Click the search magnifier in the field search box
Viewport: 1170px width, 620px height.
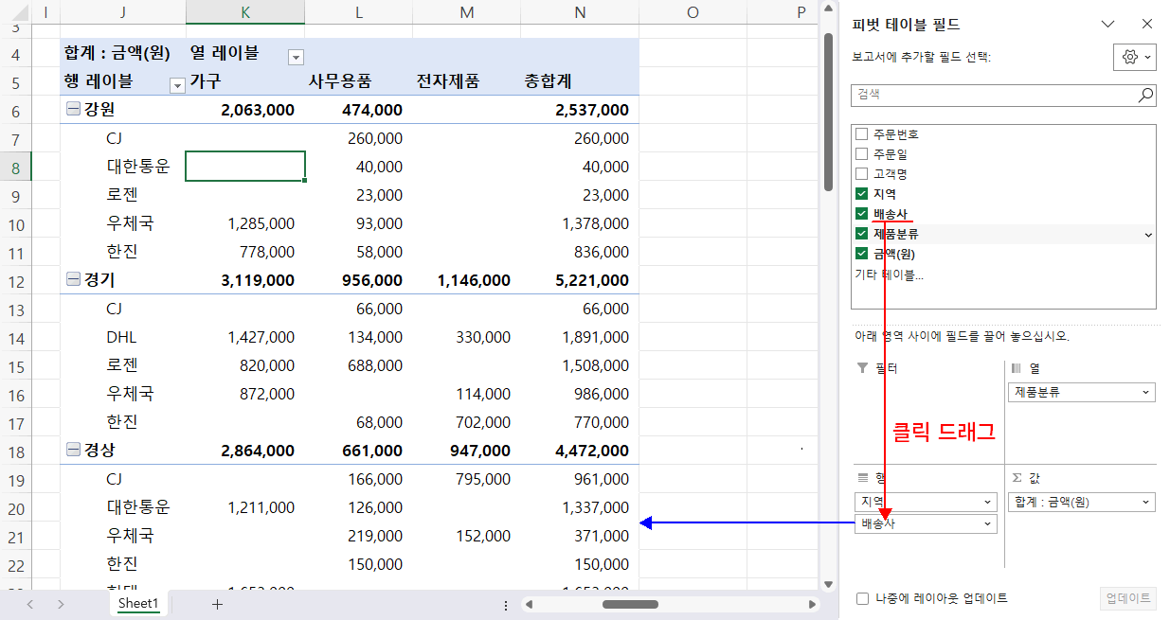tap(1144, 95)
